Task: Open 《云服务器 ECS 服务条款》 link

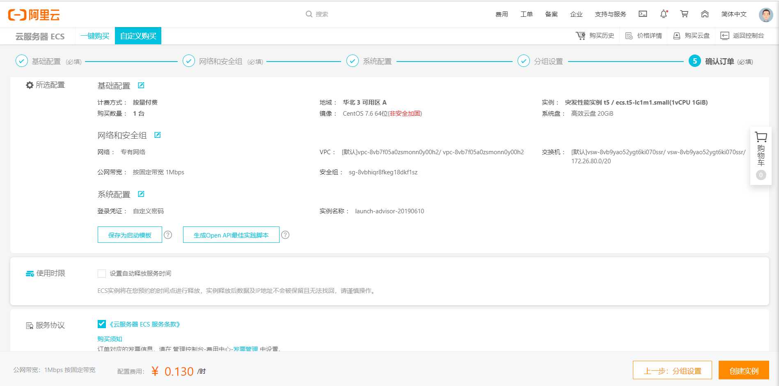Action: coord(145,324)
